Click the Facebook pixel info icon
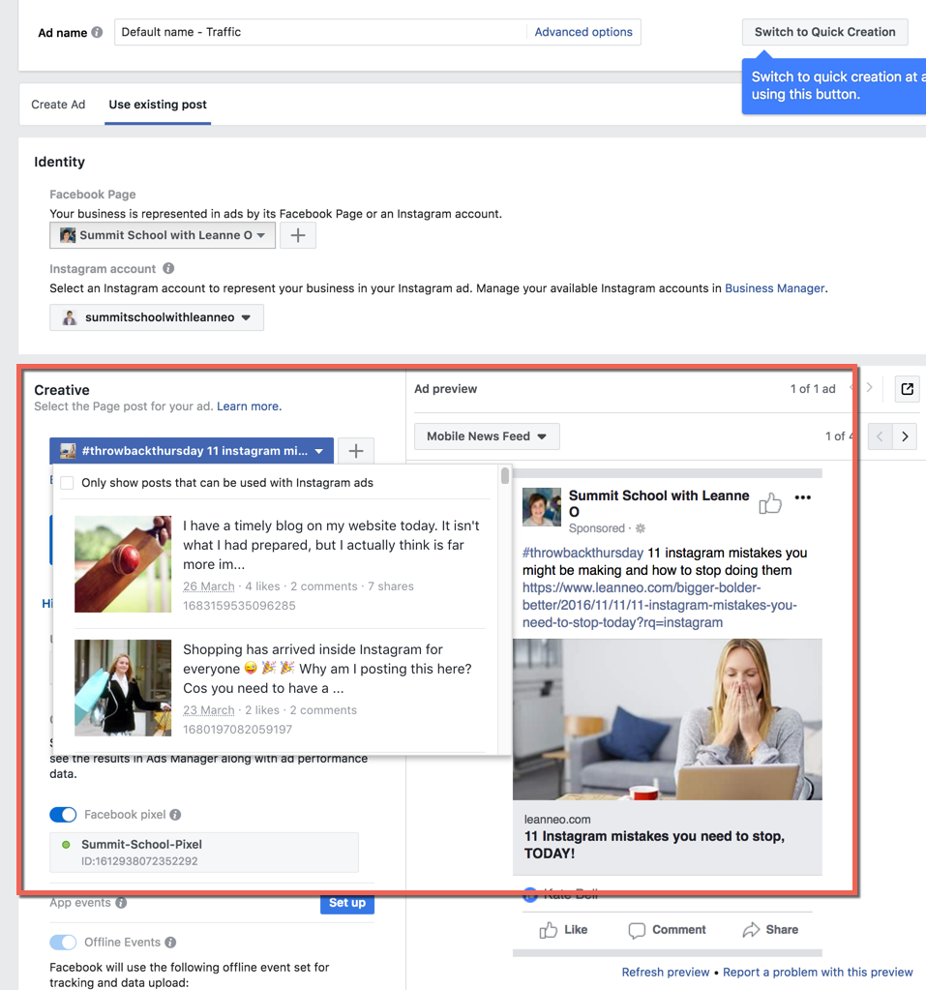Image resolution: width=926 pixels, height=990 pixels. 175,815
